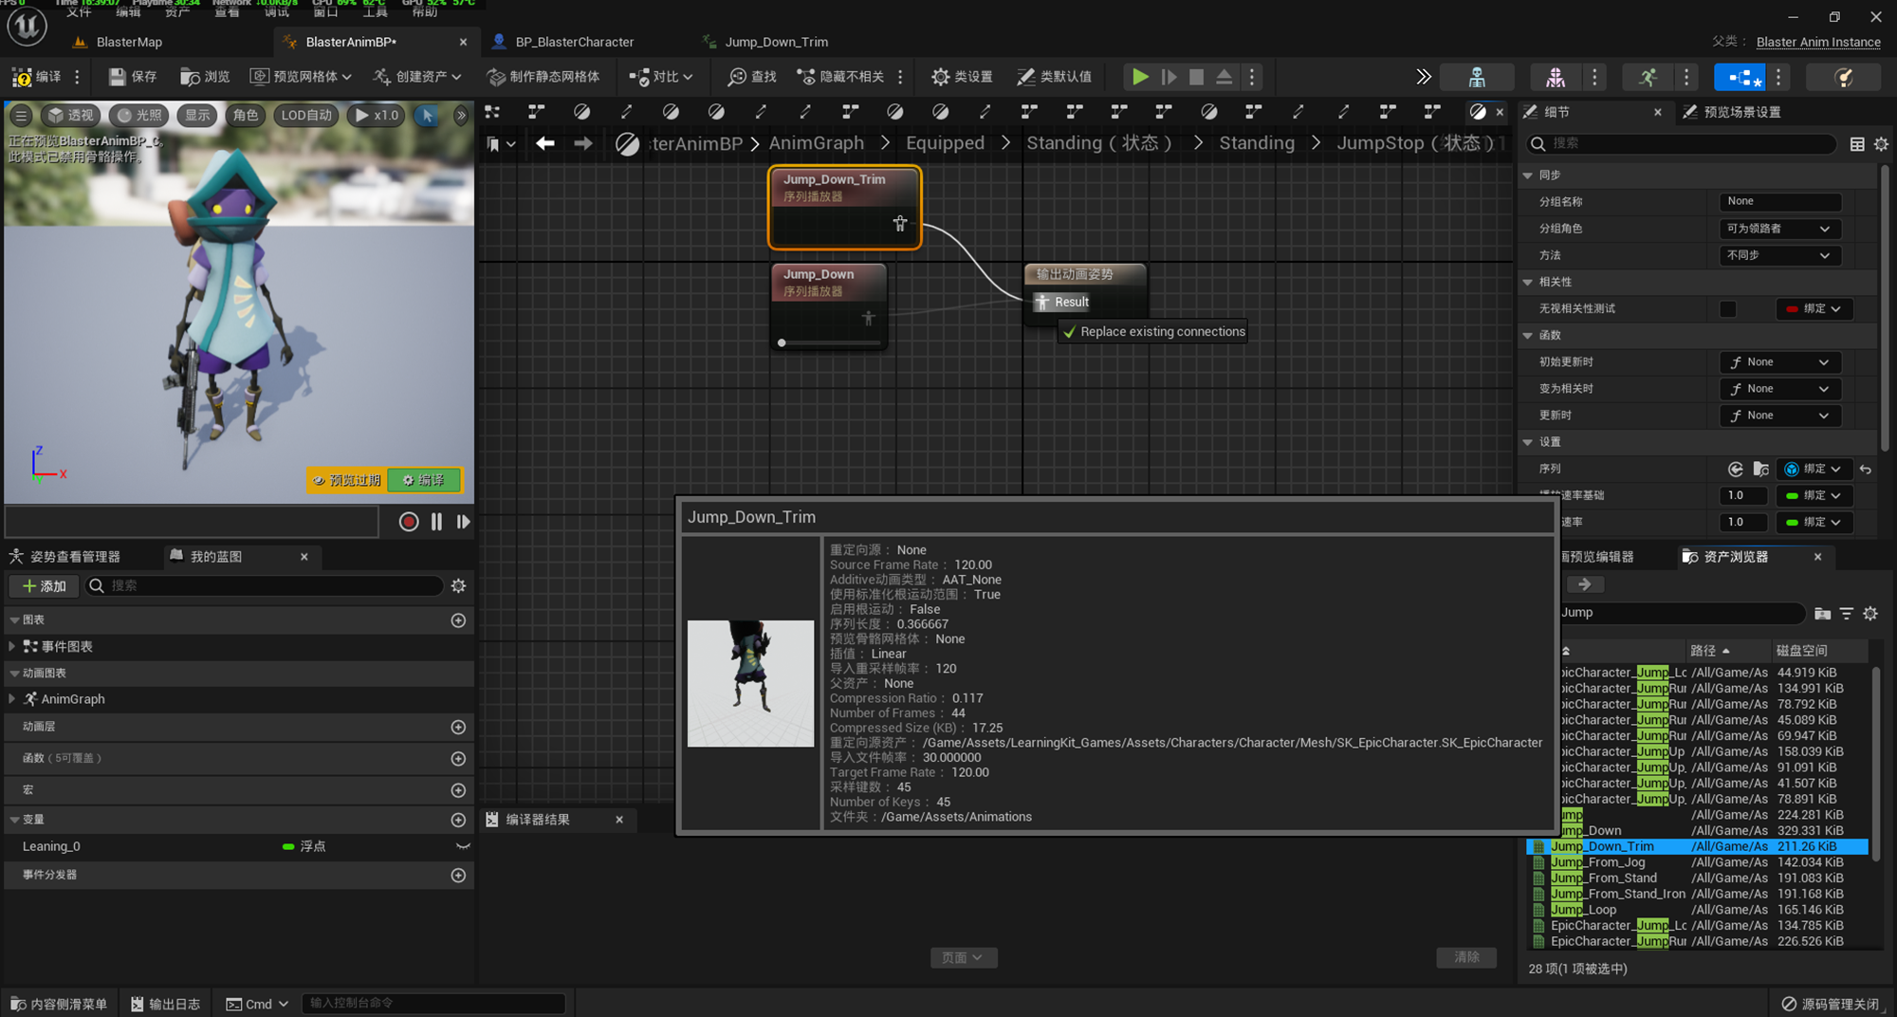Image resolution: width=1897 pixels, height=1017 pixels.
Task: Click yellow Preview Outdated (预览过期) button
Action: point(346,480)
